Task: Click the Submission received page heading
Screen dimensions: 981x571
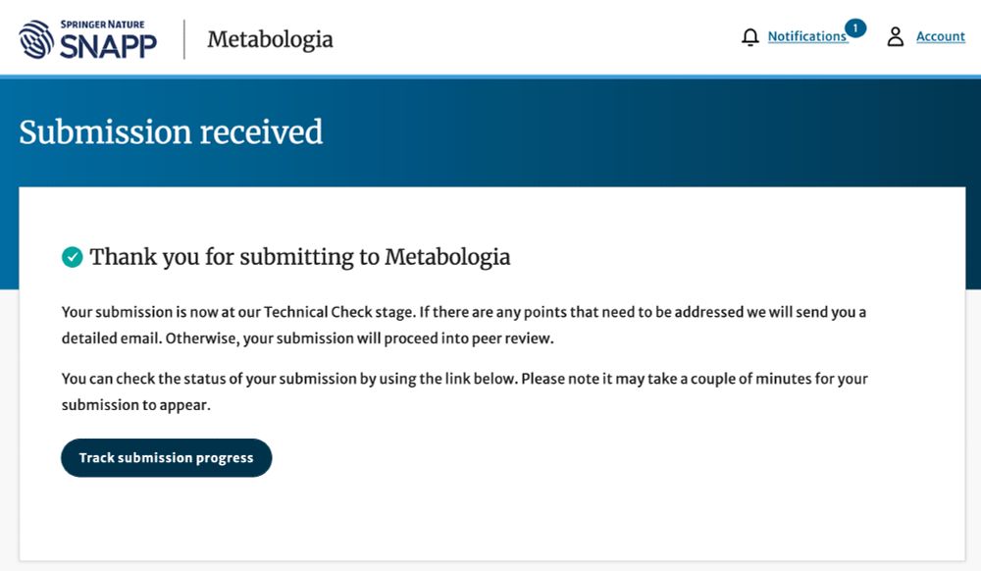Action: click(171, 131)
